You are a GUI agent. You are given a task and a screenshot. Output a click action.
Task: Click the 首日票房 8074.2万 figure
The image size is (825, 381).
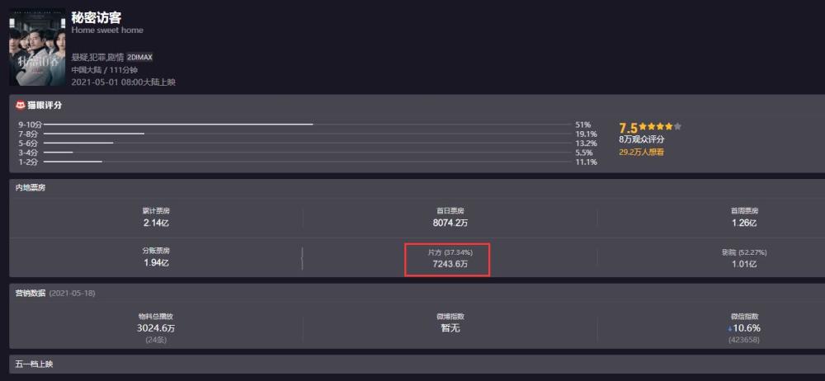pyautogui.click(x=450, y=222)
